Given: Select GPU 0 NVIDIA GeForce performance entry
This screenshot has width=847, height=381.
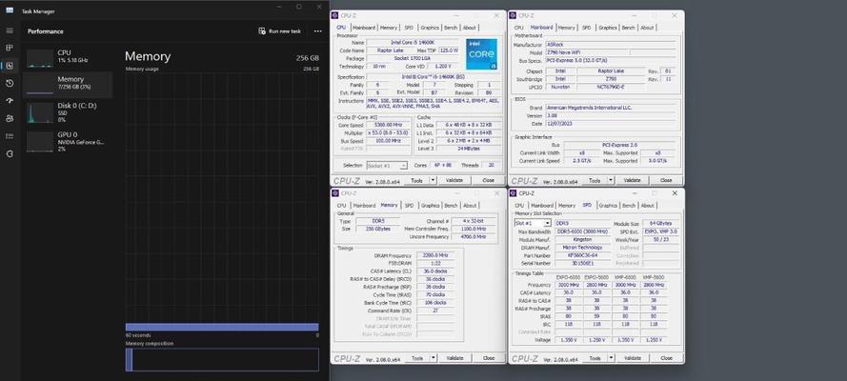Looking at the screenshot, I should pyautogui.click(x=67, y=141).
